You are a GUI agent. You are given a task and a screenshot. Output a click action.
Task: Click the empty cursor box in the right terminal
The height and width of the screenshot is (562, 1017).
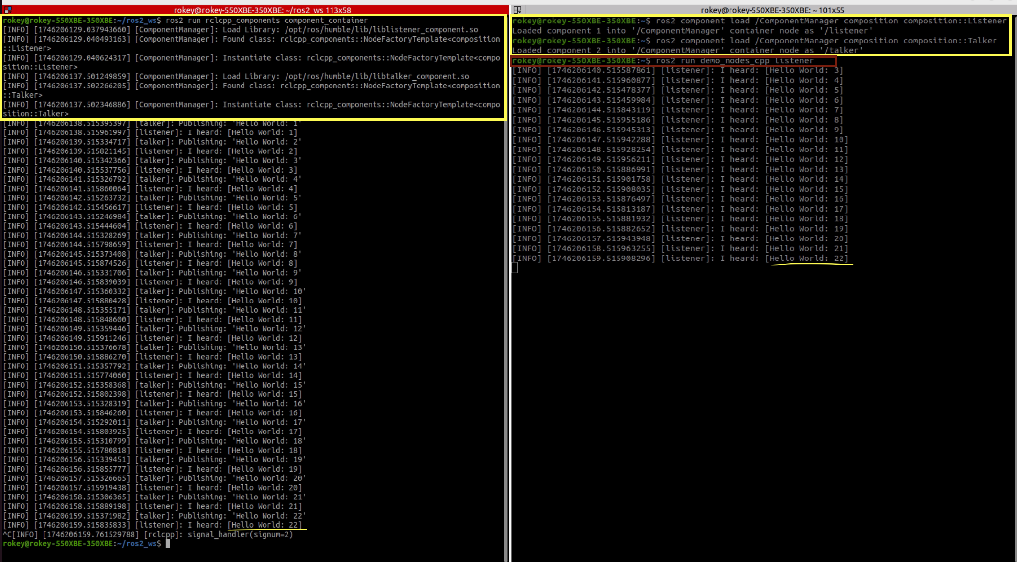514,268
